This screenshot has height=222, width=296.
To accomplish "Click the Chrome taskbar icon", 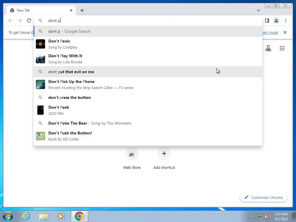I will pyautogui.click(x=79, y=216).
